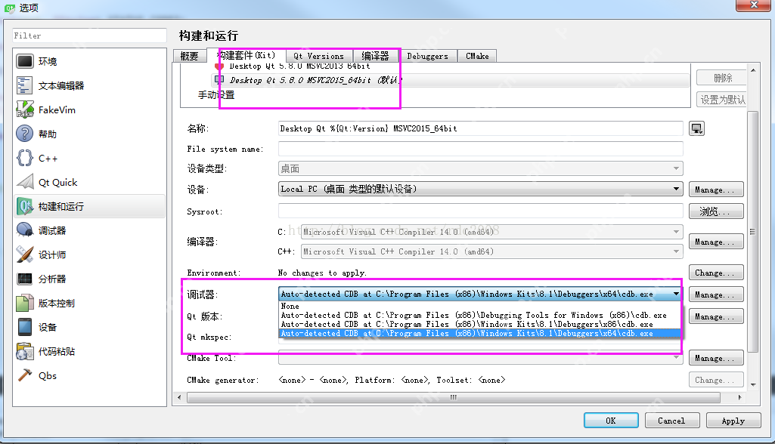Viewport: 775px width, 444px height.
Task: Open the 环境 (Environment) settings icon
Action: [25, 61]
